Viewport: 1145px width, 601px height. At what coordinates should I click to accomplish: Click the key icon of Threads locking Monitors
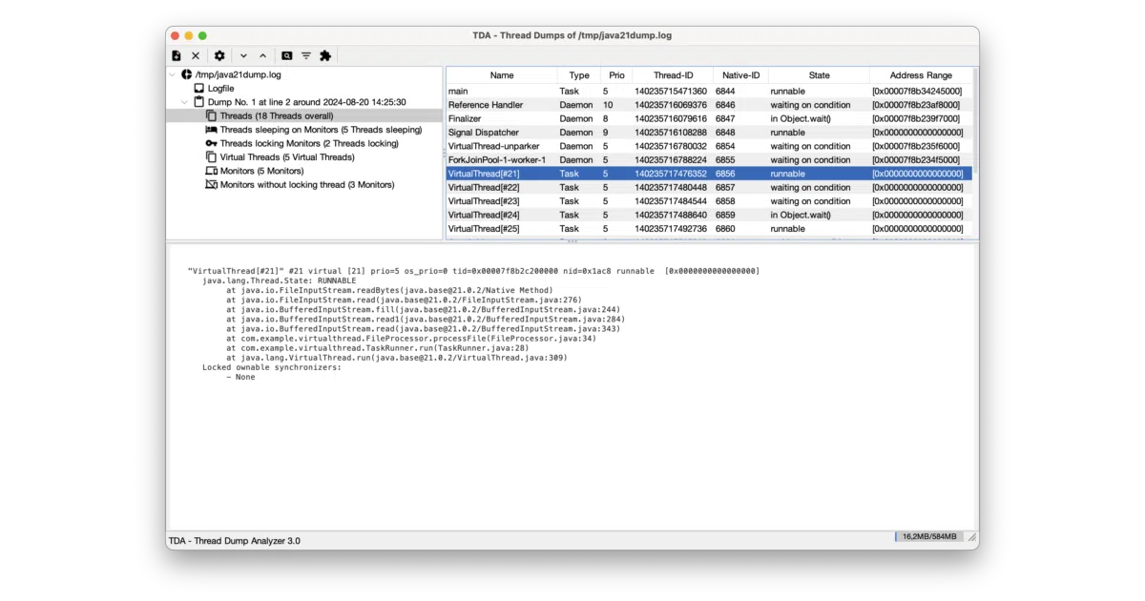coord(212,143)
